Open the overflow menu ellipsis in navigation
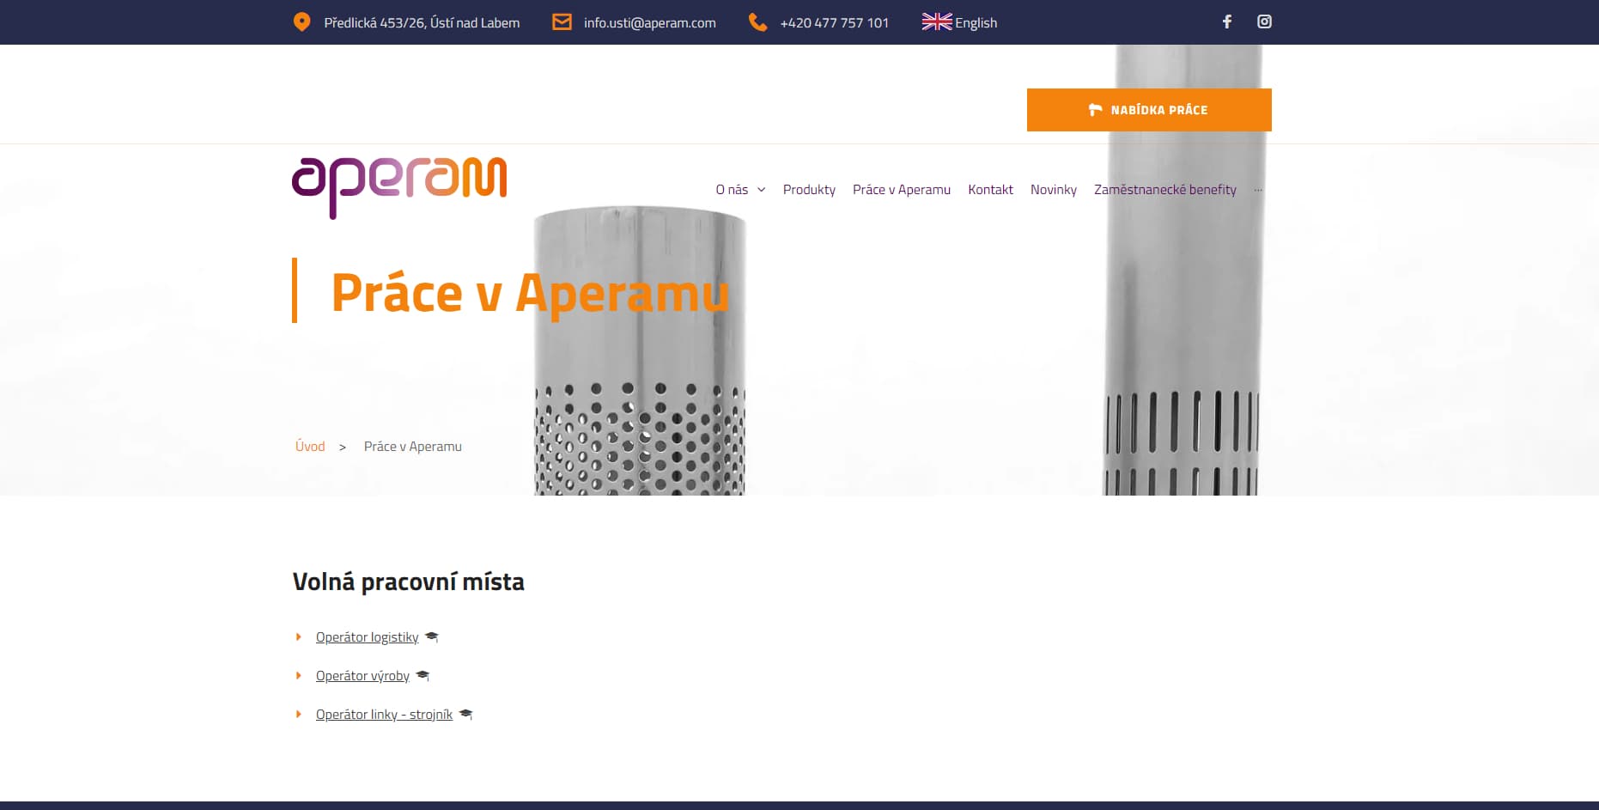The height and width of the screenshot is (810, 1599). pyautogui.click(x=1258, y=190)
